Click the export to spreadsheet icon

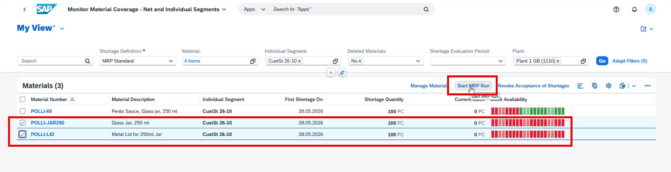pos(623,86)
